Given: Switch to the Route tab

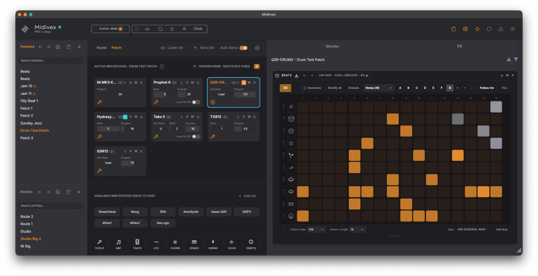Looking at the screenshot, I should (x=102, y=48).
